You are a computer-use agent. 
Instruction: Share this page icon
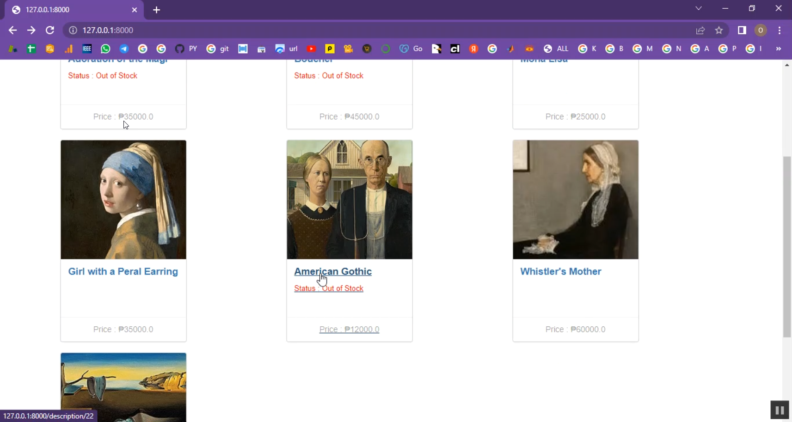click(700, 30)
